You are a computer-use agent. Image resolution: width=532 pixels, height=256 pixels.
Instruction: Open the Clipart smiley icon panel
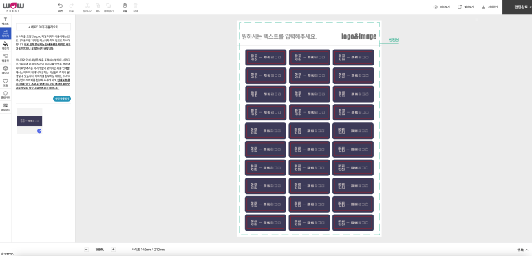pyautogui.click(x=6, y=95)
